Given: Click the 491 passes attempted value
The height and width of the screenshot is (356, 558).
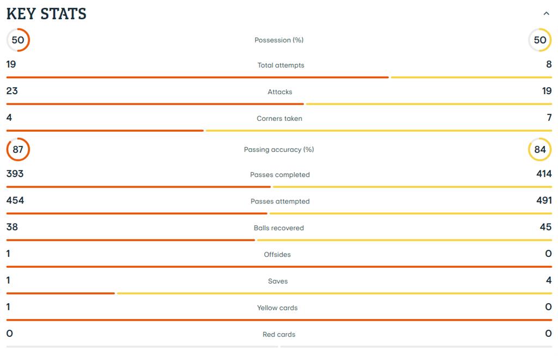Looking at the screenshot, I should [x=544, y=200].
